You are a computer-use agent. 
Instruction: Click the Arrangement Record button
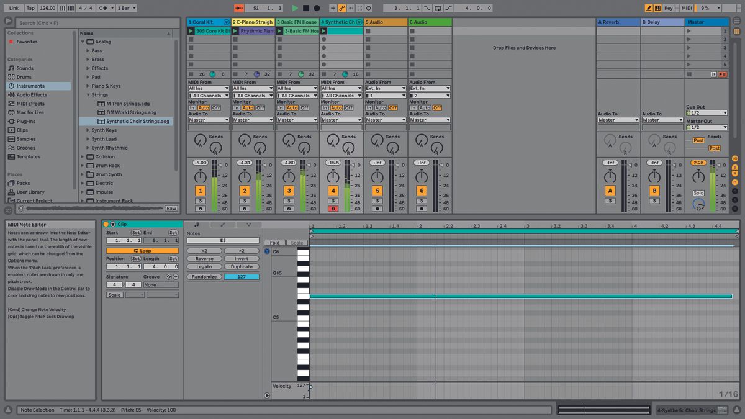tap(317, 8)
